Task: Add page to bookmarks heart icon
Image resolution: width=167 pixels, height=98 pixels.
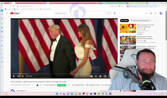Action: point(124,6)
